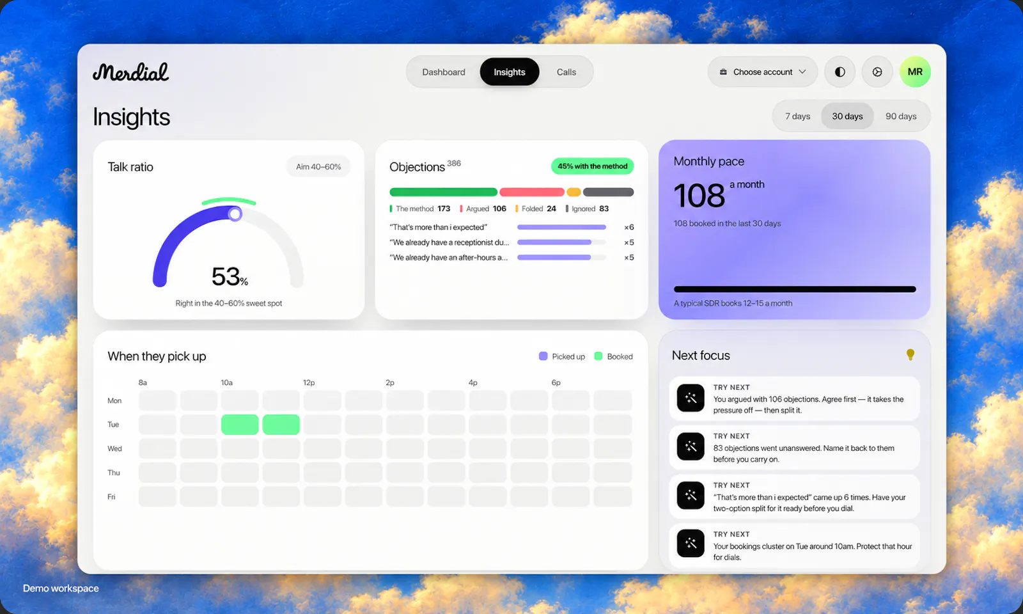This screenshot has width=1023, height=614.
Task: Click the purple Picked up legend swatch
Action: 543,356
